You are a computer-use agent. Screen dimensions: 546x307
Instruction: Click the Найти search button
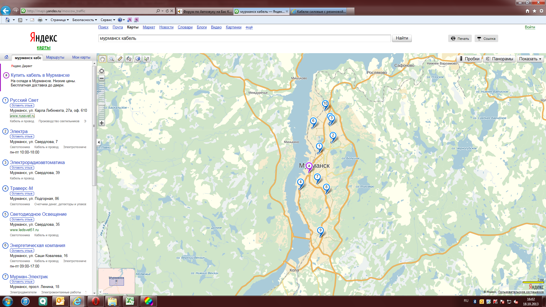[x=402, y=38]
